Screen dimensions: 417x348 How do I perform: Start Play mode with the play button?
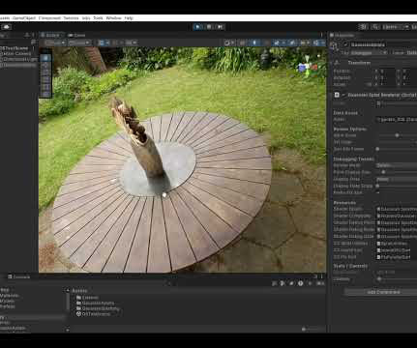coord(197,27)
